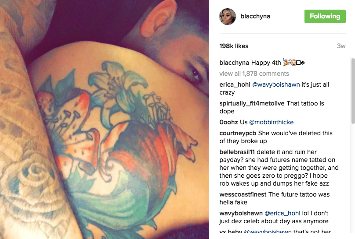Open 0oohz commenter profile
Screen dimensions: 355x239
coord(228,122)
